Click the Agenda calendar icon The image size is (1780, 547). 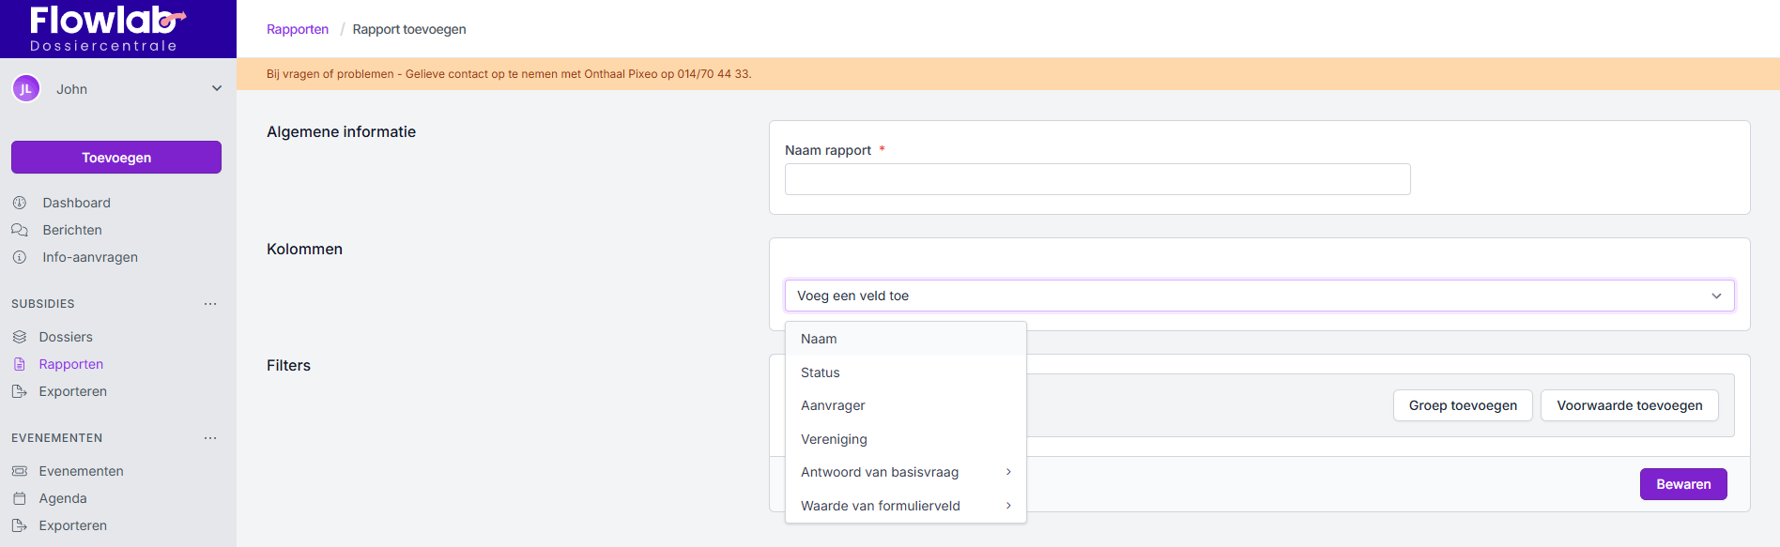(x=20, y=498)
